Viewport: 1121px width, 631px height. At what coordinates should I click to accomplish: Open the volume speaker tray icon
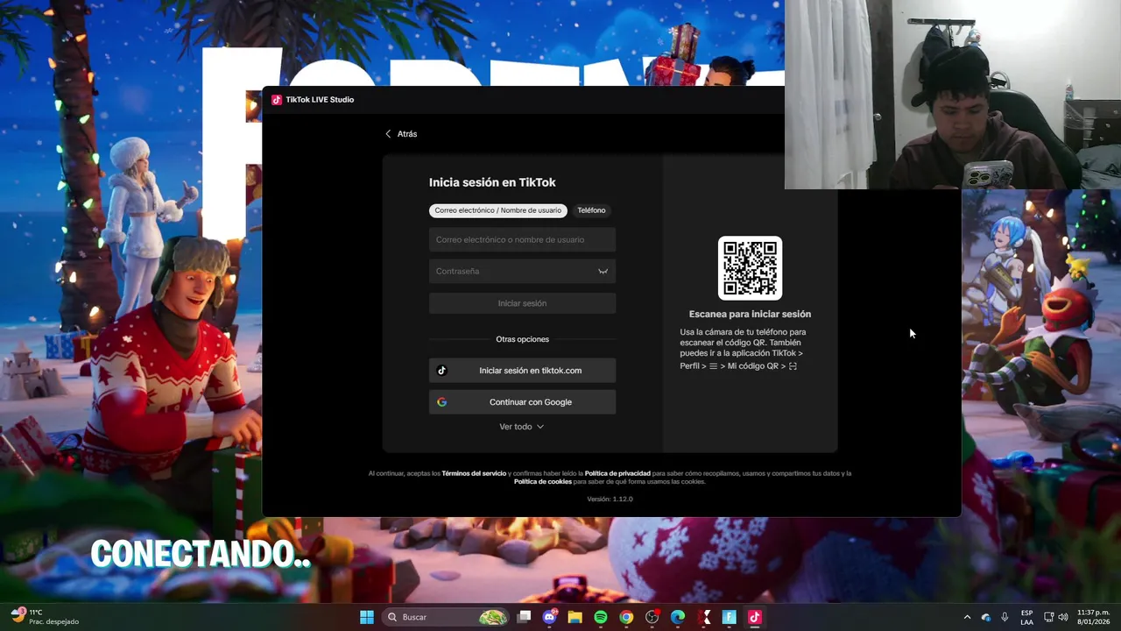coord(1062,617)
